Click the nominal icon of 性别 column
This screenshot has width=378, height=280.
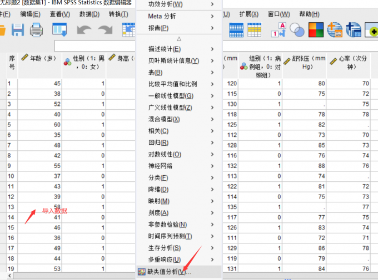tap(68, 62)
